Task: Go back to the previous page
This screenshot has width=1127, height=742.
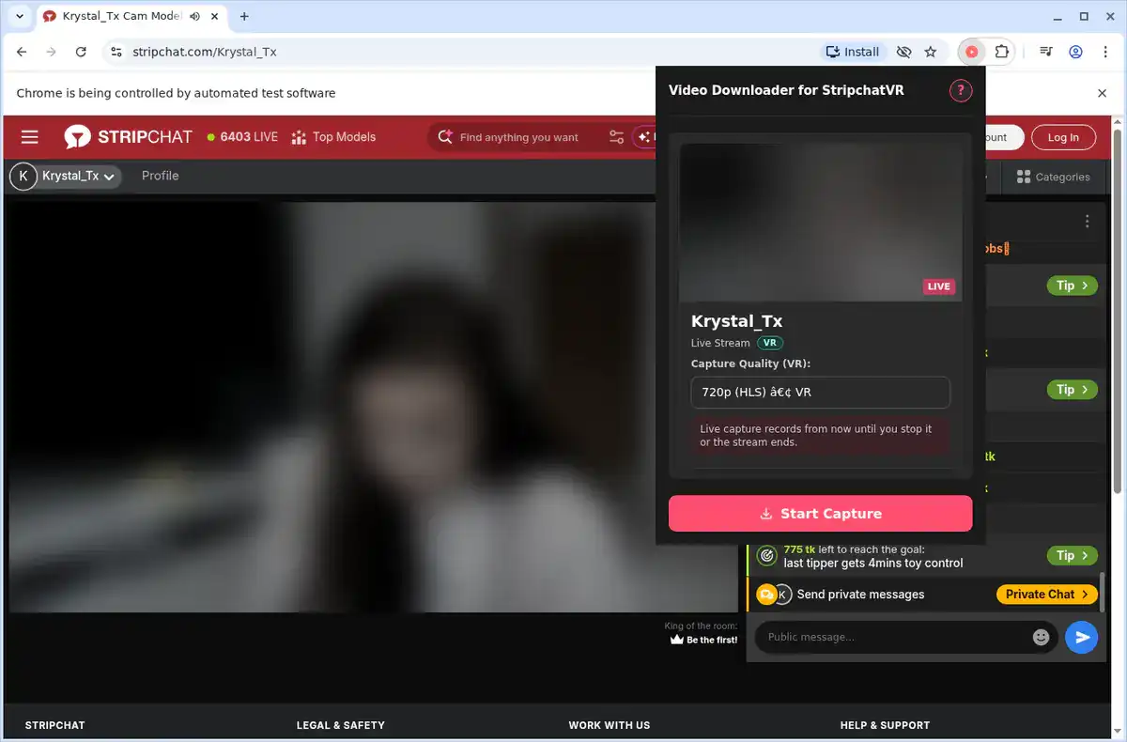Action: pyautogui.click(x=22, y=52)
